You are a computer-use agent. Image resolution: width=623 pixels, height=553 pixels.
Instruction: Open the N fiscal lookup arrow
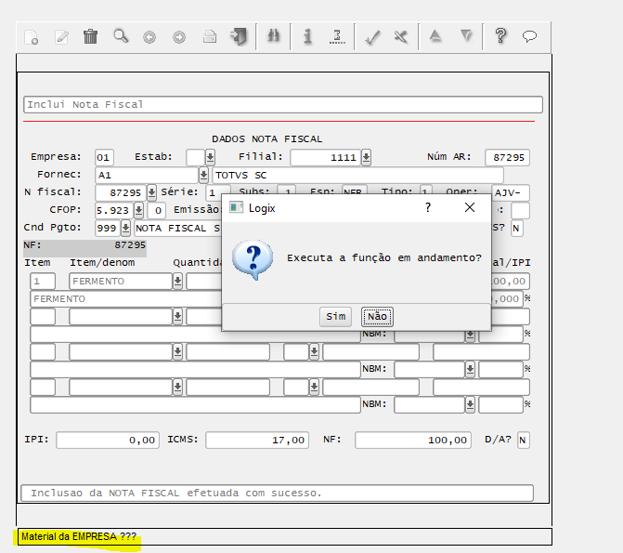pos(151,192)
